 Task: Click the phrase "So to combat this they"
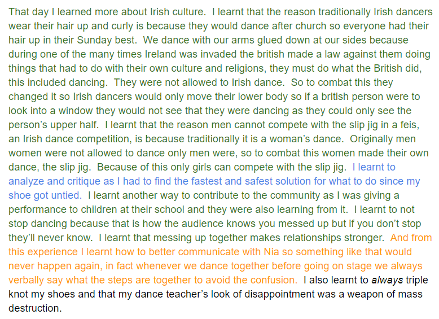pyautogui.click(x=342, y=82)
